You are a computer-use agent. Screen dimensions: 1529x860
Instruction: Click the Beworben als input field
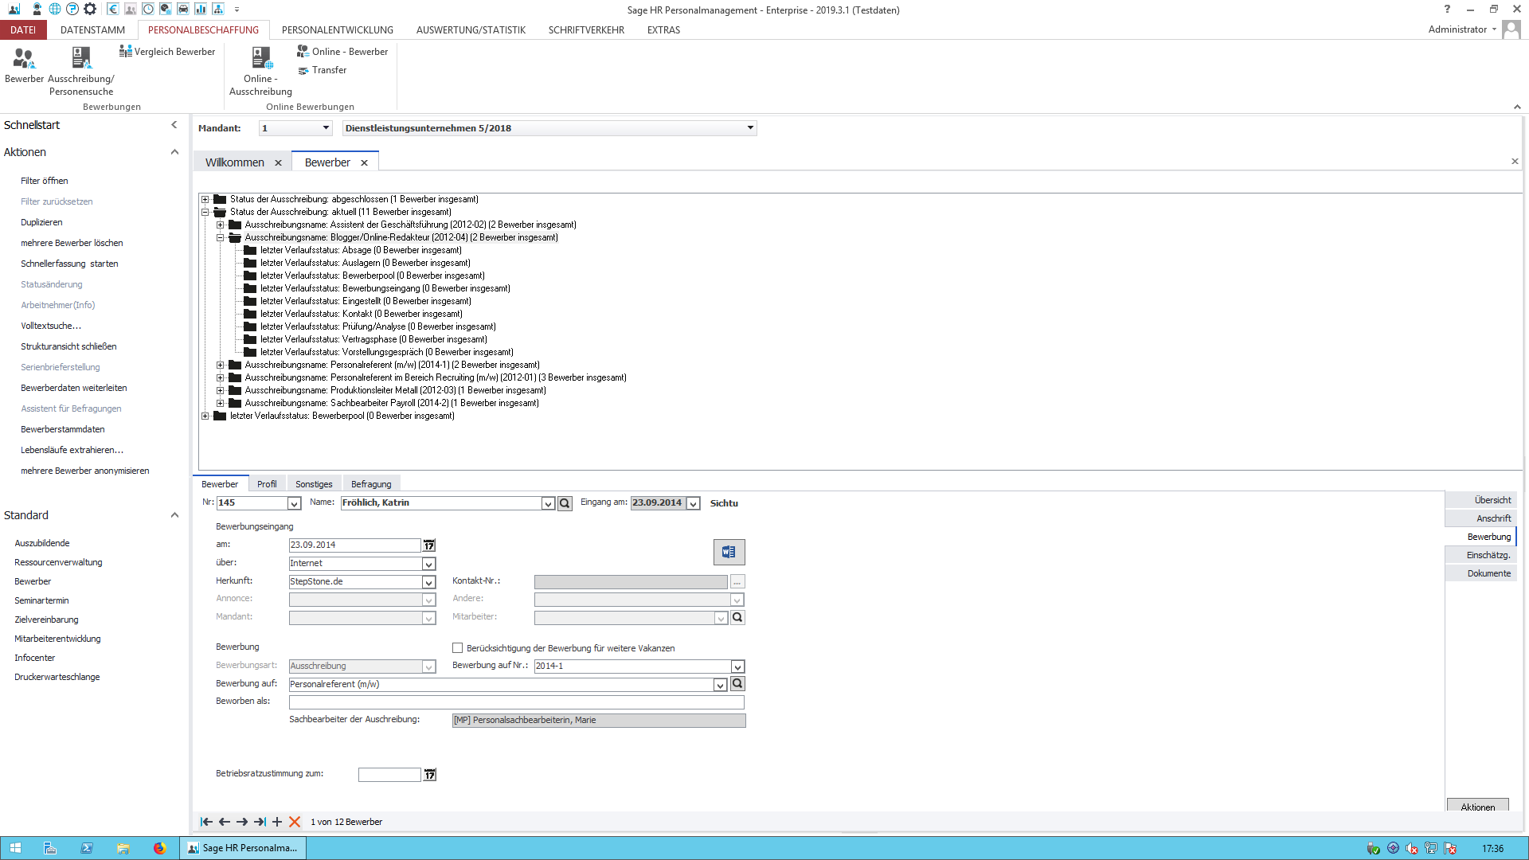(x=516, y=702)
